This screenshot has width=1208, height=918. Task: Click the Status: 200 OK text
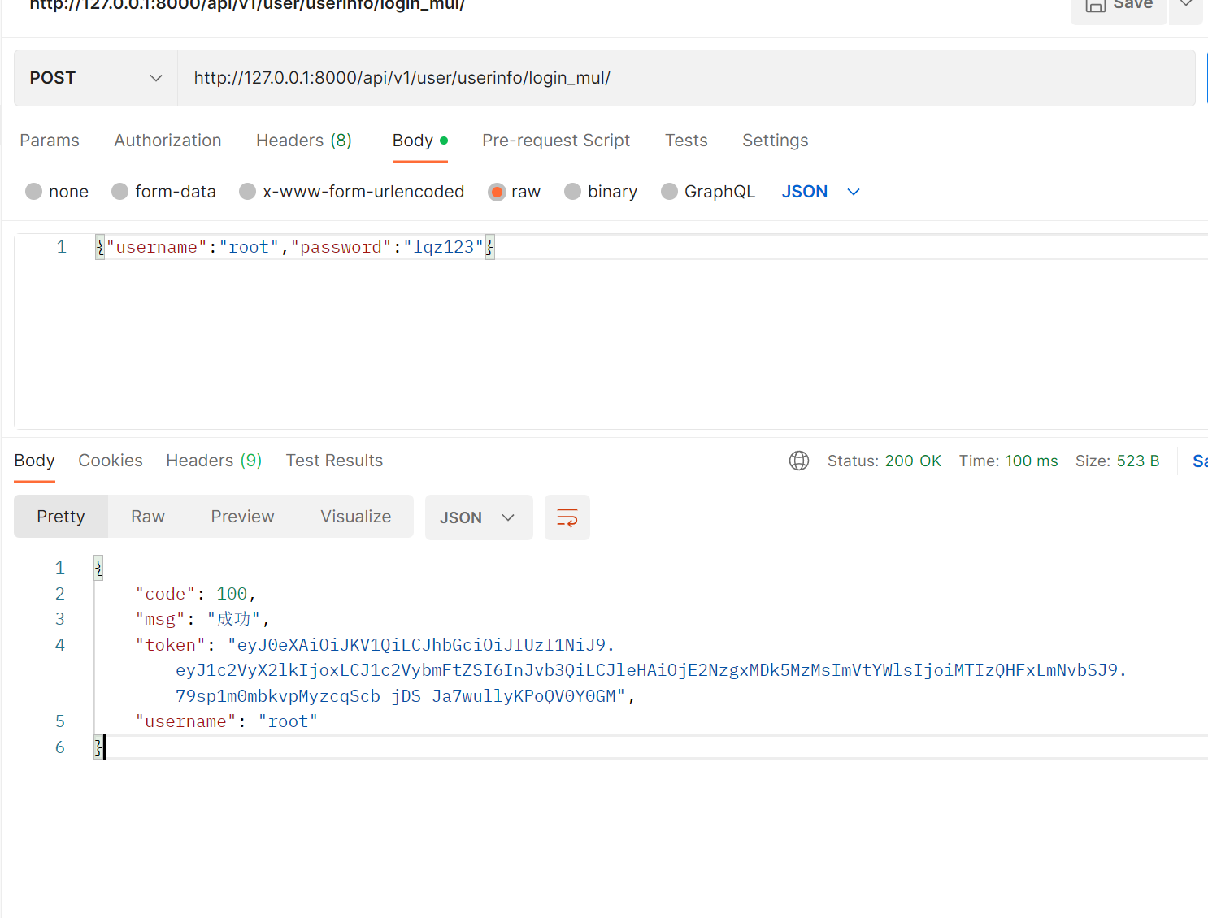pyautogui.click(x=884, y=461)
